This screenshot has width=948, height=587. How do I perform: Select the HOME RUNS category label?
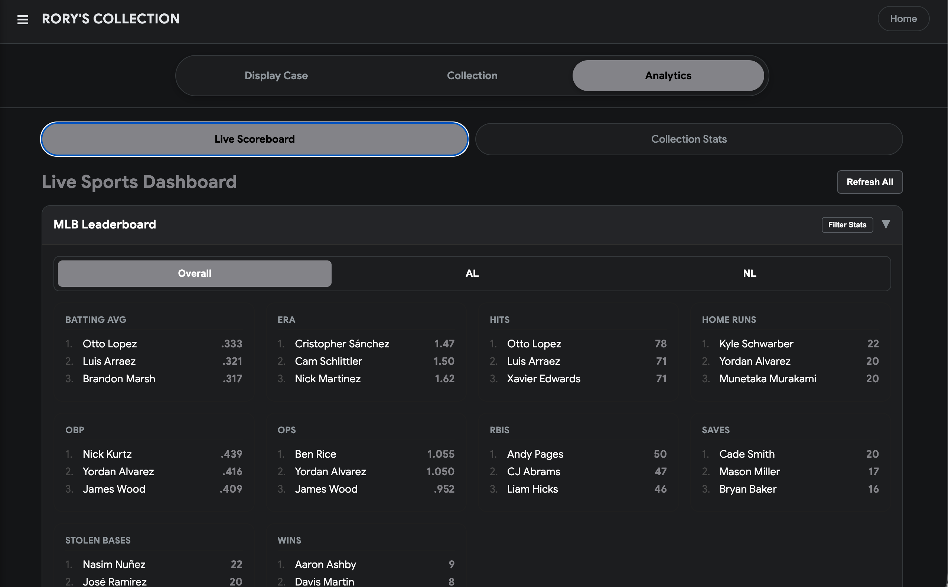pos(729,320)
